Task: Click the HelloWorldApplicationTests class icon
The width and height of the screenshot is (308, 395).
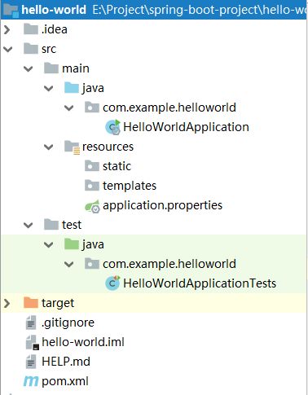Action: (112, 283)
